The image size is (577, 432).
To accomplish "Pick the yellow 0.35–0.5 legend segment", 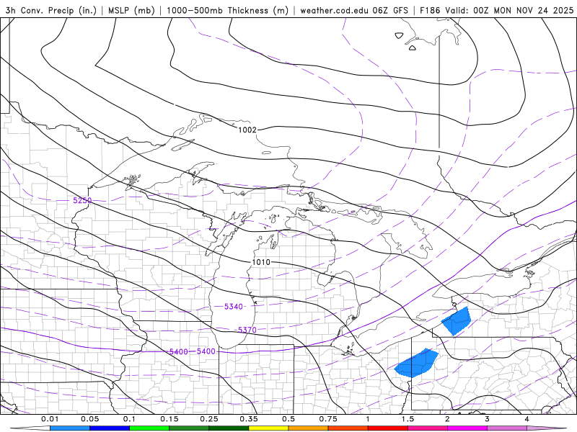I will [x=268, y=428].
